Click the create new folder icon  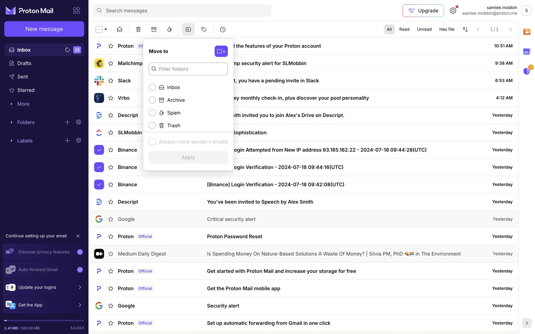click(x=221, y=51)
